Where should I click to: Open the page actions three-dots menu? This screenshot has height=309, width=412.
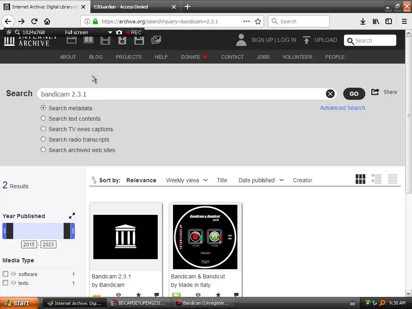pyautogui.click(x=247, y=21)
